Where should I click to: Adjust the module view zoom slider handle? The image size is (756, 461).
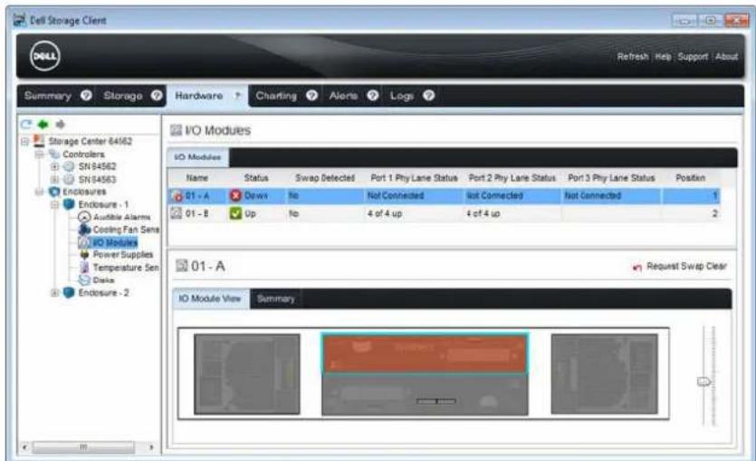tap(703, 381)
